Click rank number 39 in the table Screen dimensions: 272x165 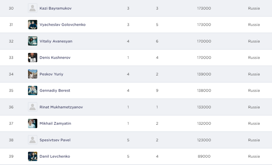click(x=11, y=156)
